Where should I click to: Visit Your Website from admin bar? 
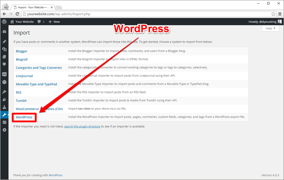pos(22,22)
